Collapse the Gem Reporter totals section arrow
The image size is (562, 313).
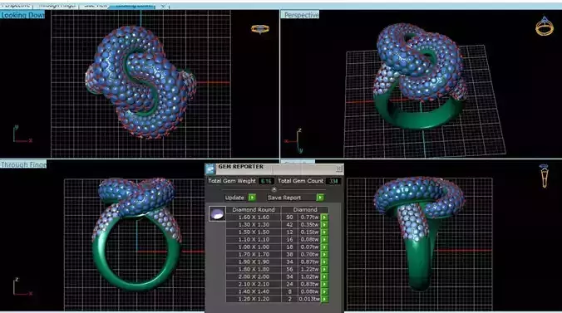point(274,189)
